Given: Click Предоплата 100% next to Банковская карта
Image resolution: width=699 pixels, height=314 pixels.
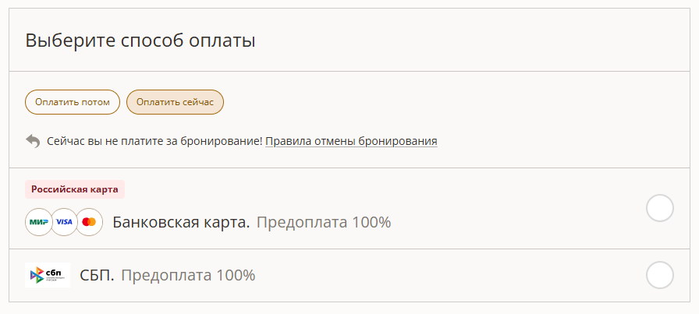Looking at the screenshot, I should click(323, 222).
